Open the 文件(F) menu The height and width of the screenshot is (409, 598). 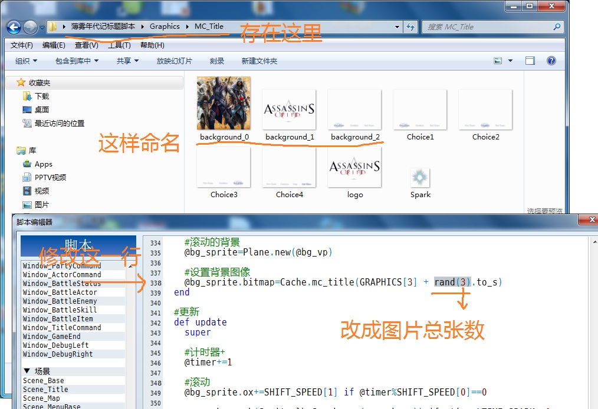click(x=21, y=45)
